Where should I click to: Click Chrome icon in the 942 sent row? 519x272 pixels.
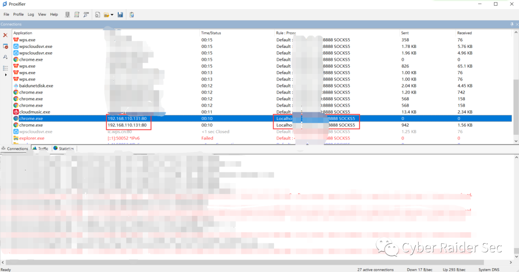tap(16, 125)
